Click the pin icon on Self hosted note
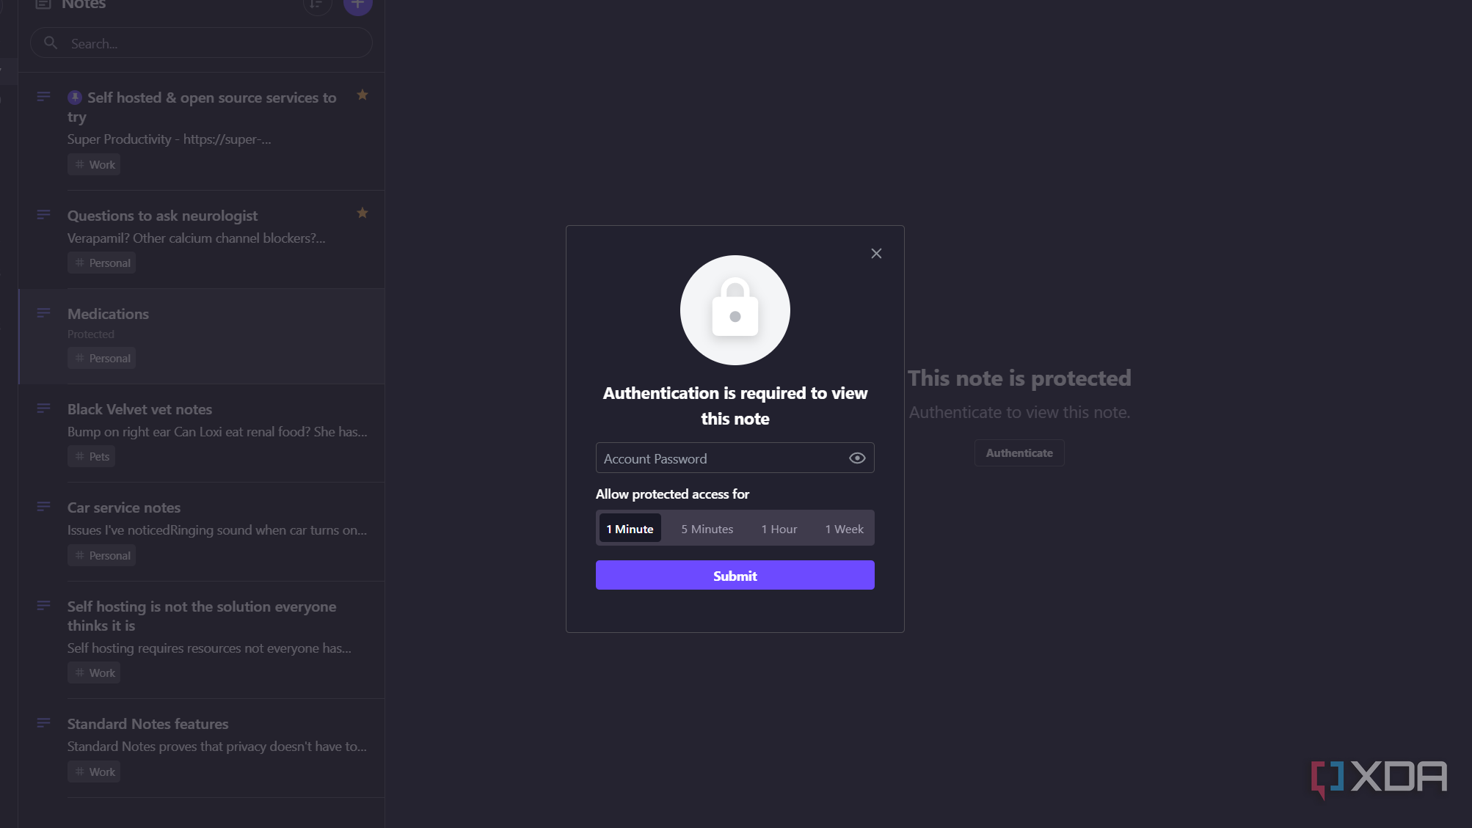This screenshot has width=1472, height=828. point(75,98)
